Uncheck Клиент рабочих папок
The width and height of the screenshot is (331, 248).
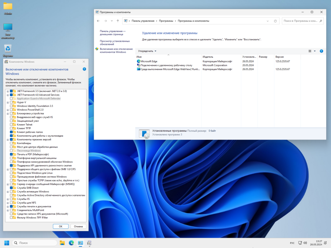pos(11,132)
